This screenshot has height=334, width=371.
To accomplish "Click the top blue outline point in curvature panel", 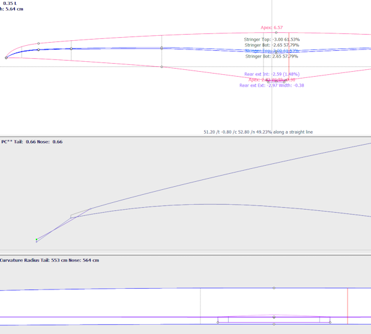I will [x=274, y=288].
